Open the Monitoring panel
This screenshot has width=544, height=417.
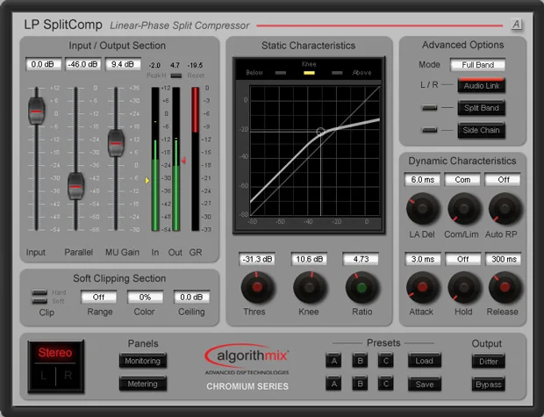[x=143, y=361]
